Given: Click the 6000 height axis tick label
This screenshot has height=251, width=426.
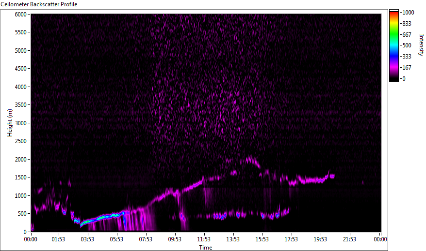Looking at the screenshot, I should tap(21, 14).
